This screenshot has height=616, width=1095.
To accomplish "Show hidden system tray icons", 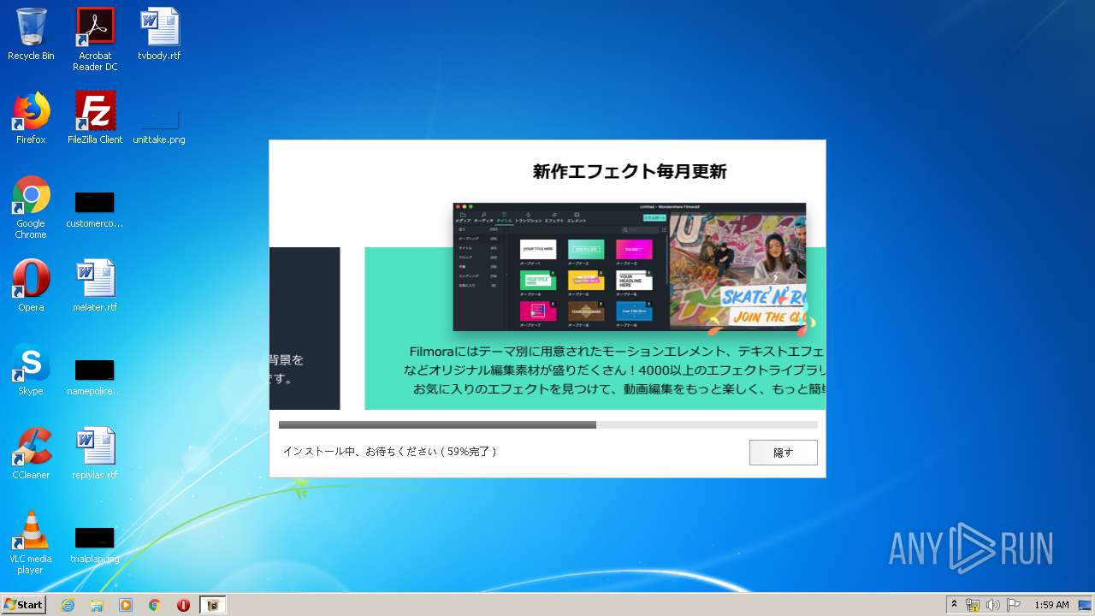I will click(955, 605).
